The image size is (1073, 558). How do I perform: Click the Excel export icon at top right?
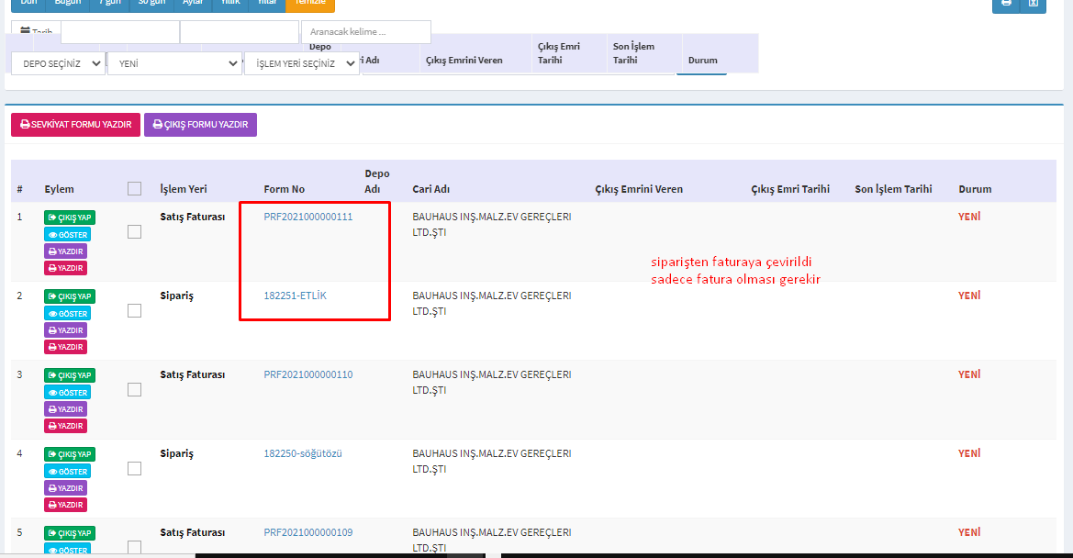pyautogui.click(x=1034, y=4)
